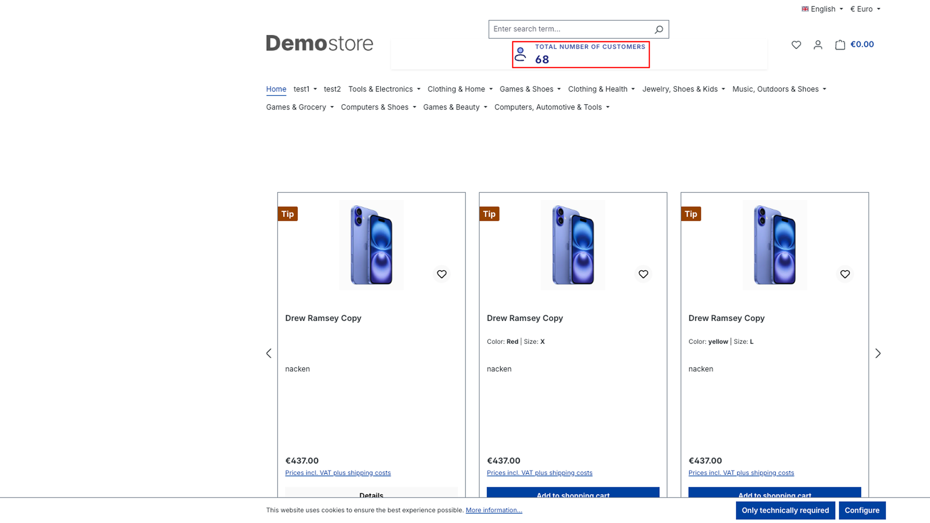This screenshot has height=523, width=930.
Task: Expand Jewelry, Shoes & Kids menu
Action: tap(684, 89)
